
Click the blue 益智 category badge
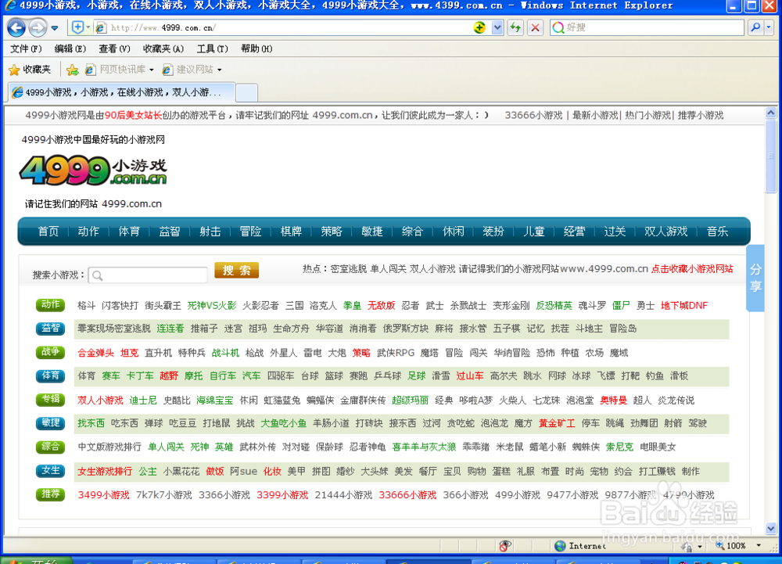tap(50, 328)
